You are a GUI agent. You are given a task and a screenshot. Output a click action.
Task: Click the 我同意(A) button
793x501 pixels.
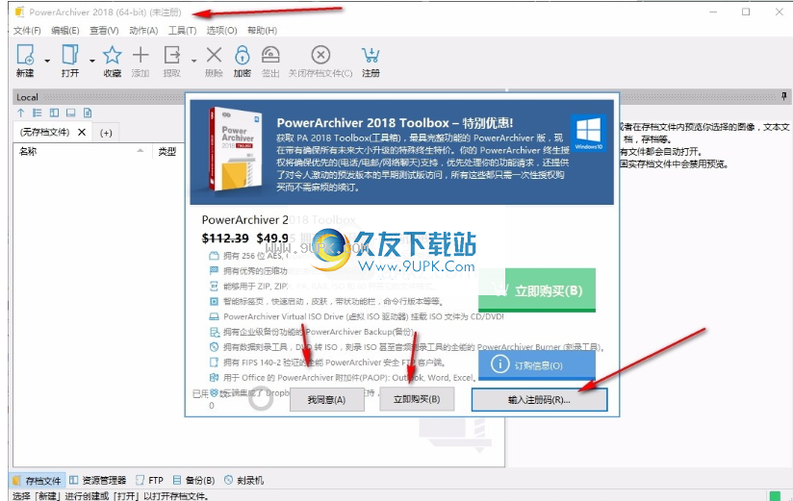pos(326,399)
